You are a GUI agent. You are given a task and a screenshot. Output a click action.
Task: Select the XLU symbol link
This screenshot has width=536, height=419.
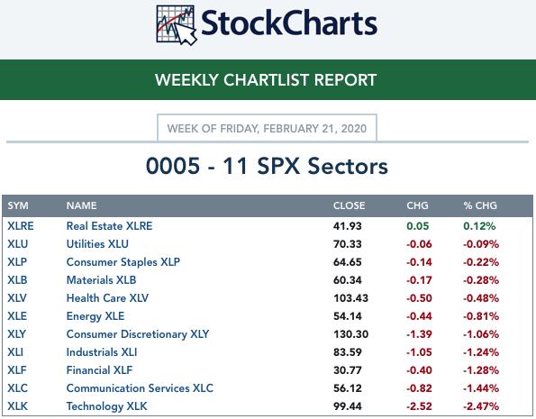click(x=18, y=244)
